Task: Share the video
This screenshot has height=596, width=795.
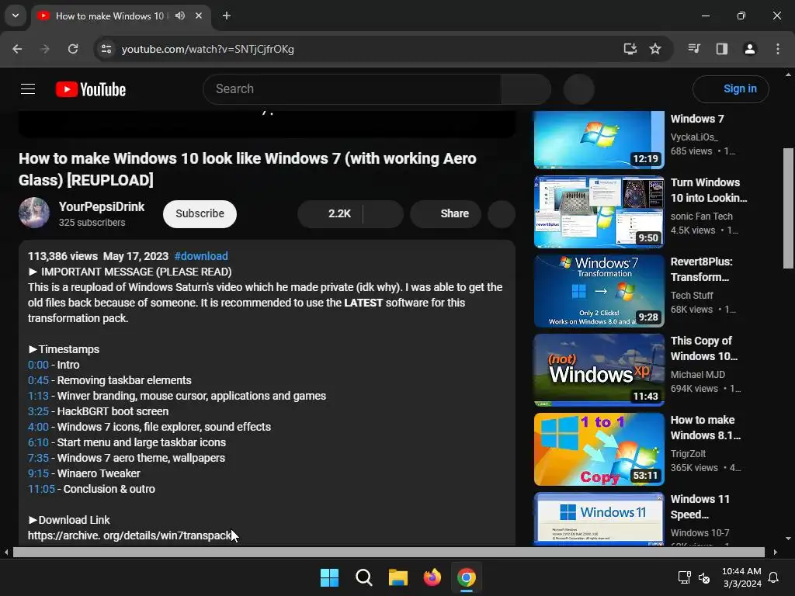Action: [446, 214]
